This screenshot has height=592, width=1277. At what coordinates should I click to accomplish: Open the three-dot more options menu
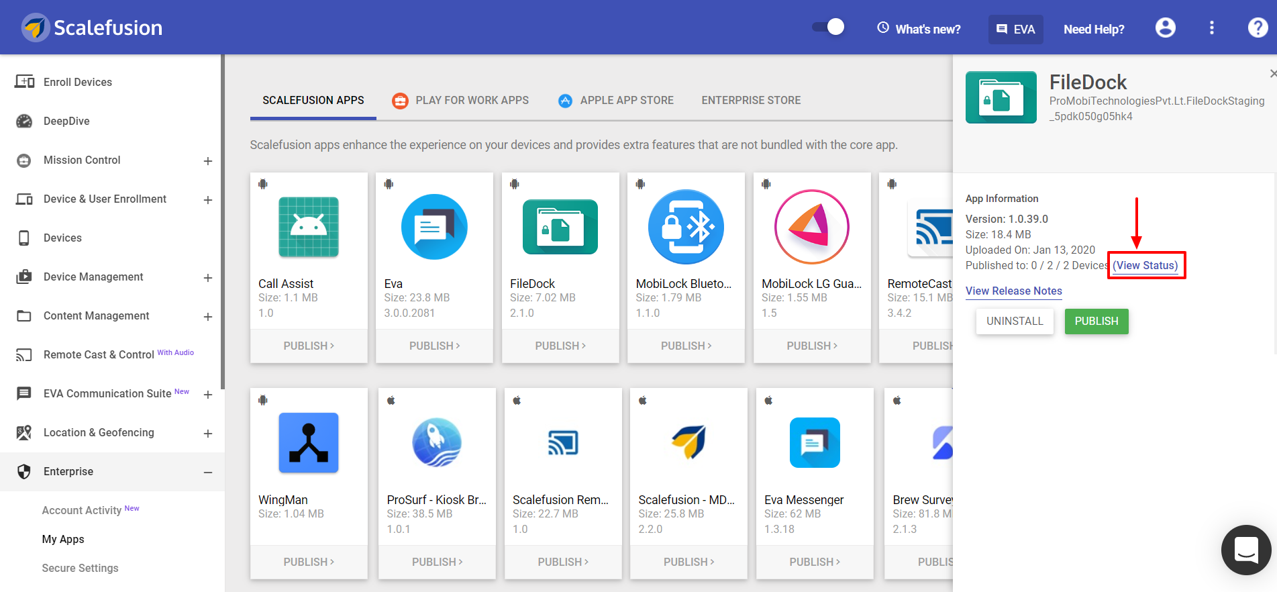point(1211,28)
